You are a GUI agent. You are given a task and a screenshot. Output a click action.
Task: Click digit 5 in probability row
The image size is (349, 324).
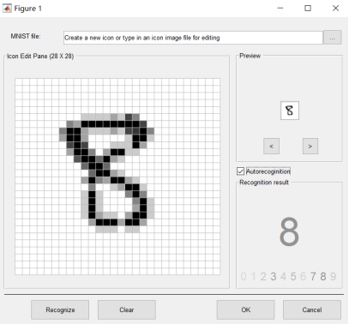click(293, 276)
